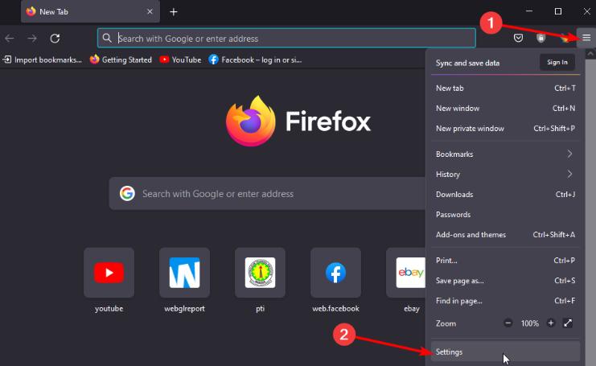Go forward one page
Image resolution: width=596 pixels, height=366 pixels.
[32, 39]
